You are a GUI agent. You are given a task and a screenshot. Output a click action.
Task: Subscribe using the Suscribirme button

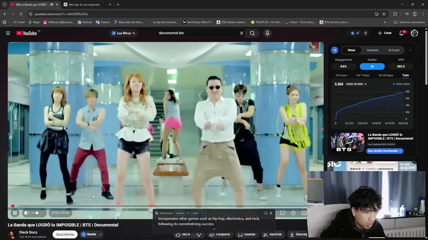click(x=65, y=234)
